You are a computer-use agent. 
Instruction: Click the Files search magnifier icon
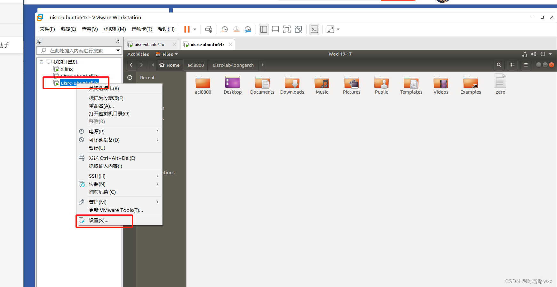pyautogui.click(x=499, y=65)
